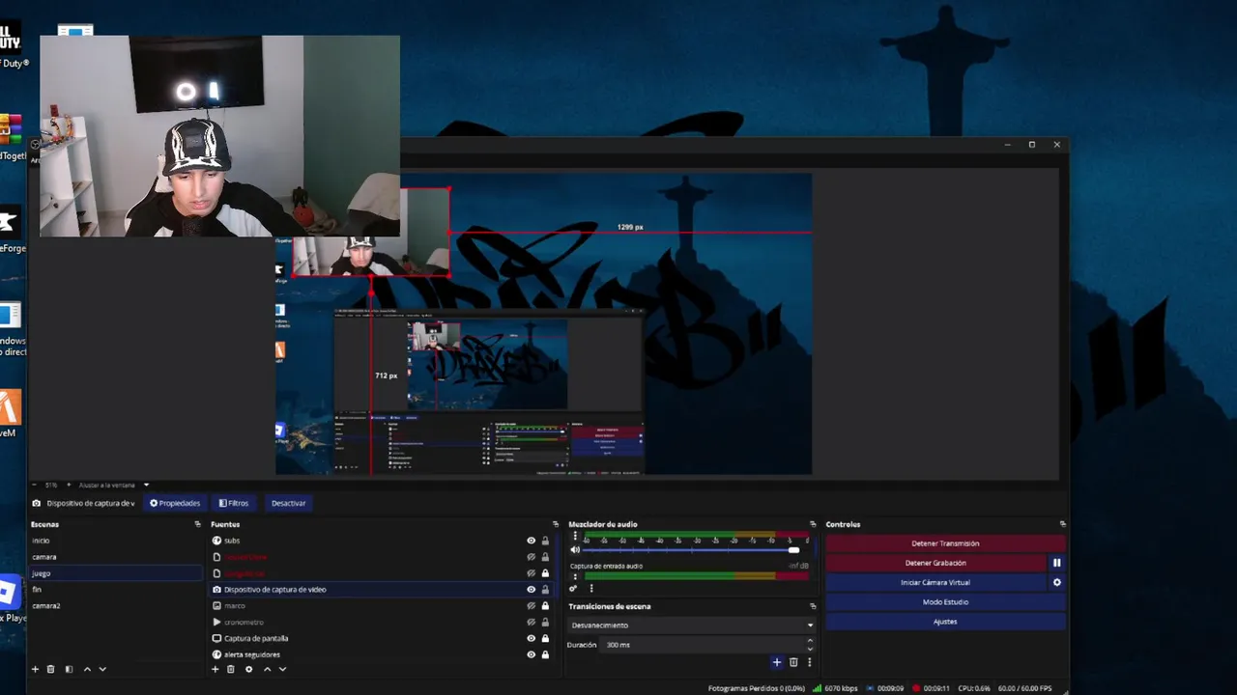Open the virtual camera settings gear

click(1056, 582)
